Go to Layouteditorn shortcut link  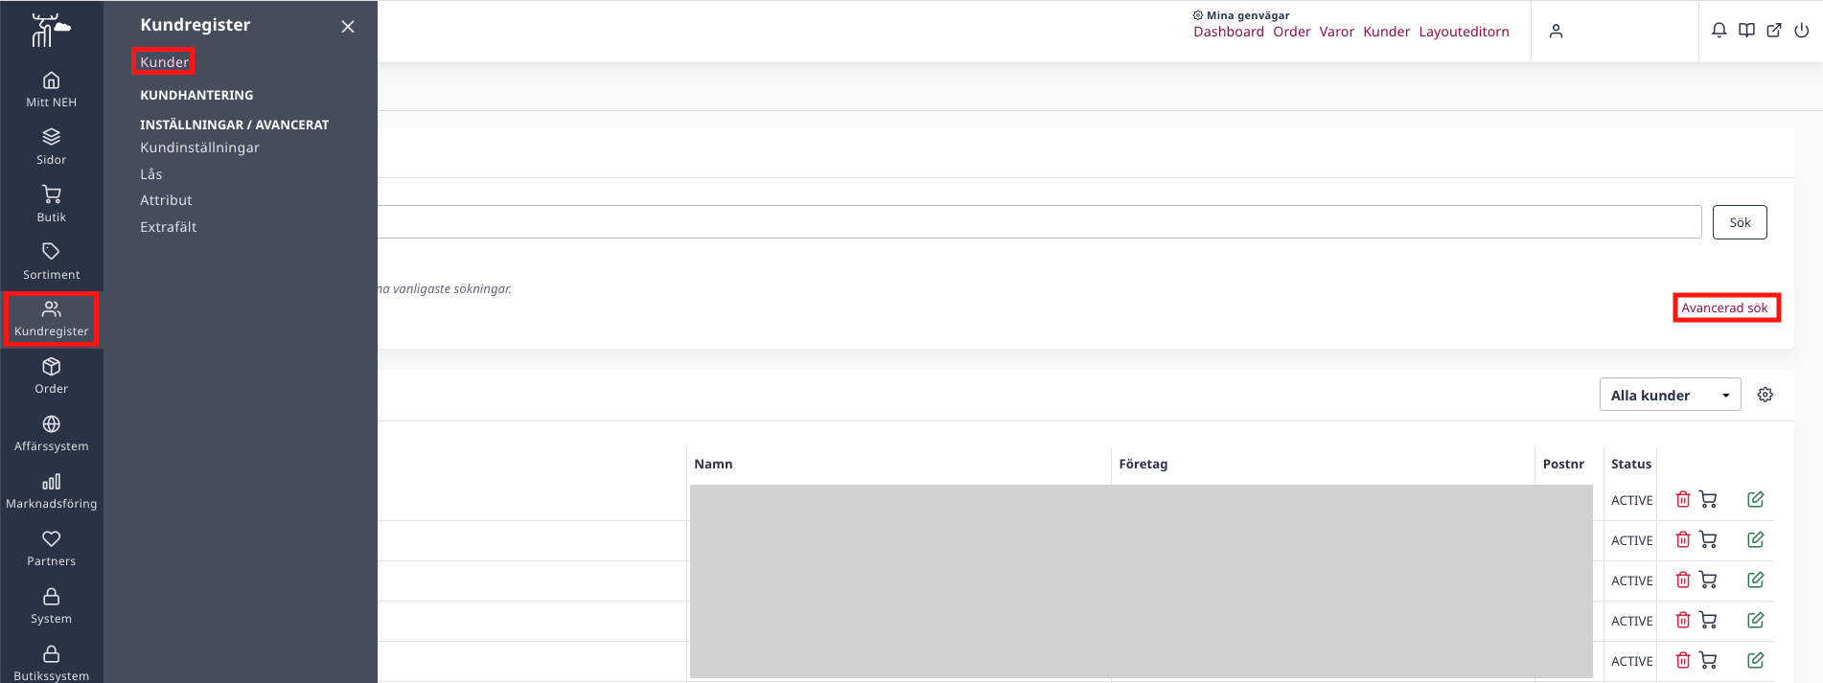(1464, 32)
